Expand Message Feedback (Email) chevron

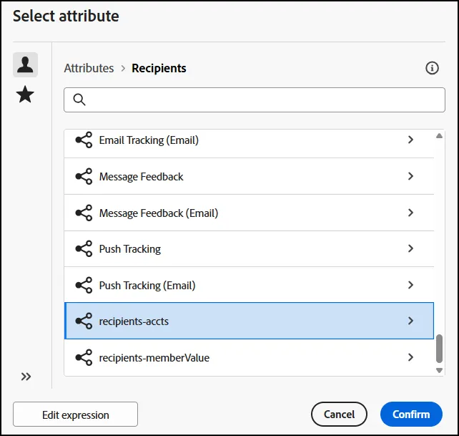[410, 213]
